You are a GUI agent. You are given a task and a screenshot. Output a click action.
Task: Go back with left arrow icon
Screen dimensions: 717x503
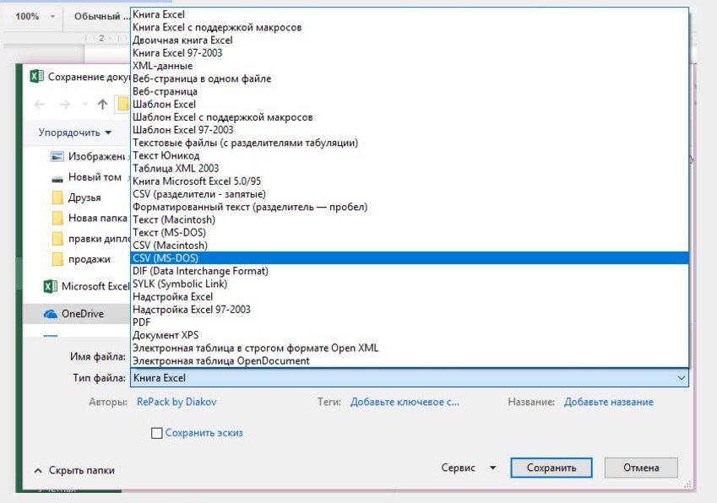coord(40,104)
